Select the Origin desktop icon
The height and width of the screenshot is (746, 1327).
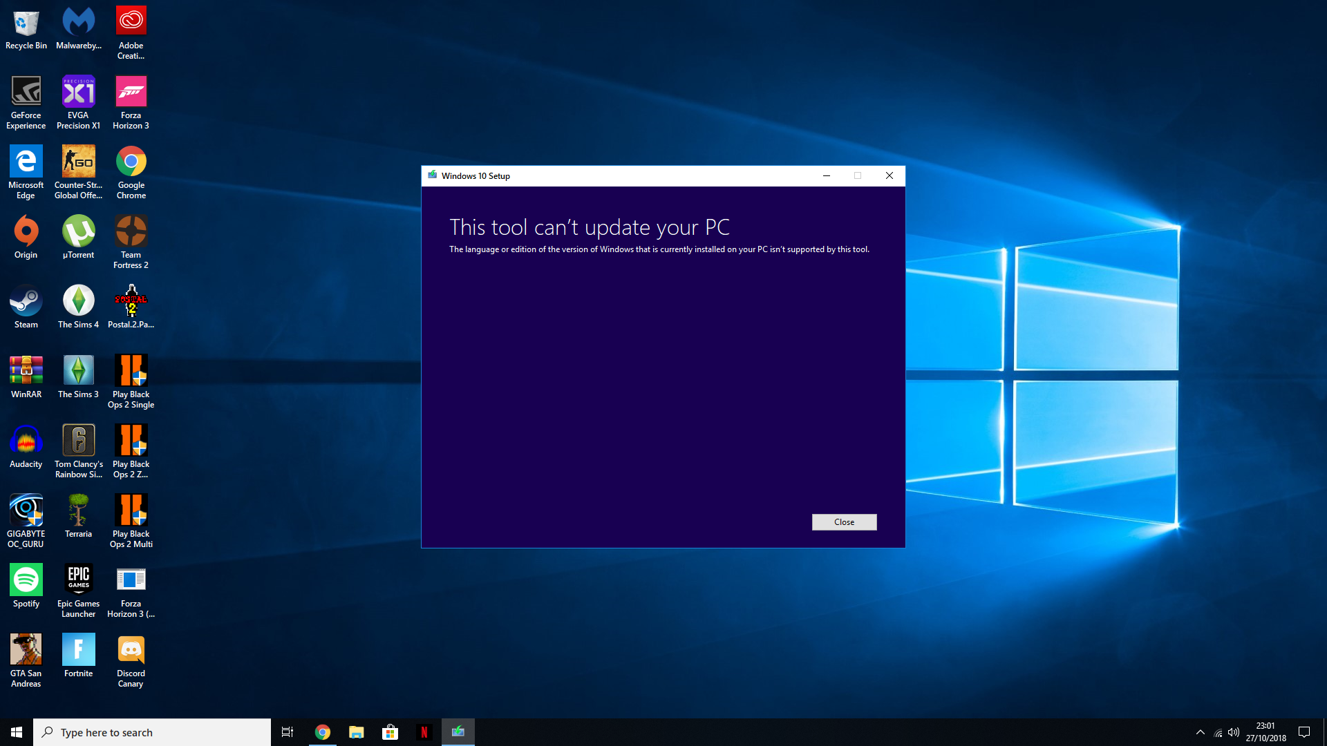tap(26, 238)
